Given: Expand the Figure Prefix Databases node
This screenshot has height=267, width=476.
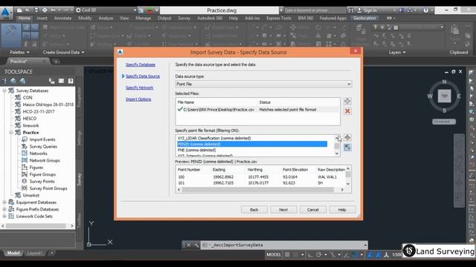Looking at the screenshot, I should click(4, 209).
